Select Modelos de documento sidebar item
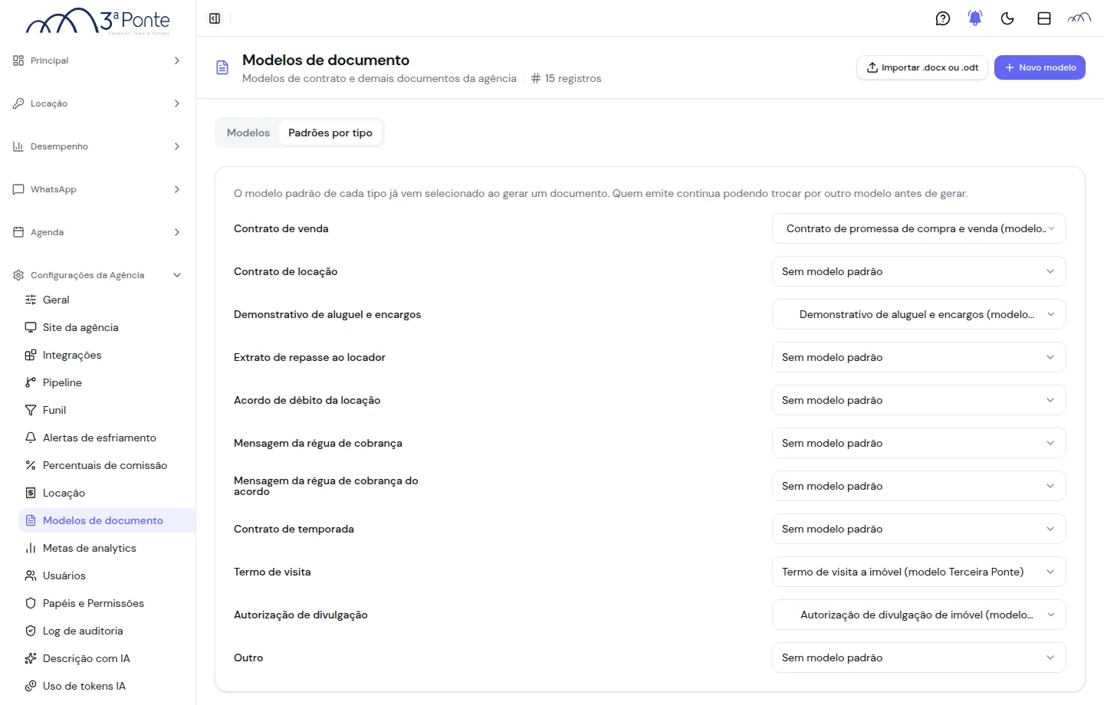This screenshot has height=705, width=1104. click(107, 520)
